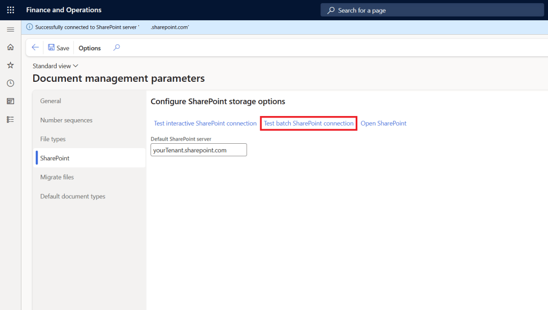Save the document management parameters
The width and height of the screenshot is (548, 310).
pos(58,48)
